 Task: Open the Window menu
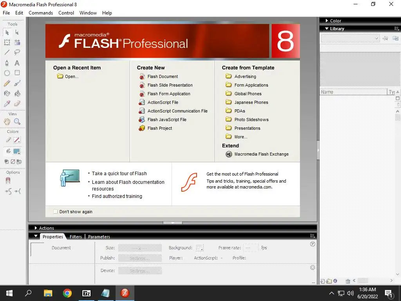(x=88, y=13)
